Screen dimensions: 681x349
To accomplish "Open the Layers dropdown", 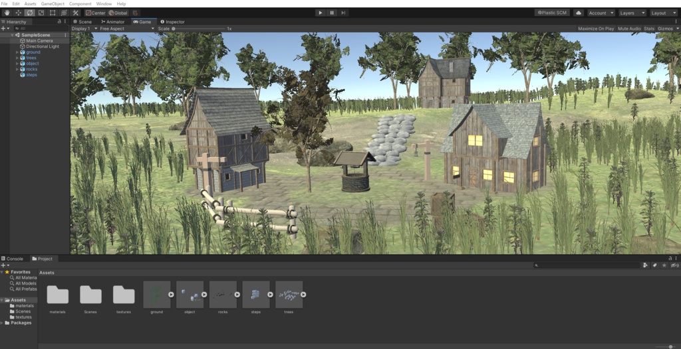I will pos(632,13).
